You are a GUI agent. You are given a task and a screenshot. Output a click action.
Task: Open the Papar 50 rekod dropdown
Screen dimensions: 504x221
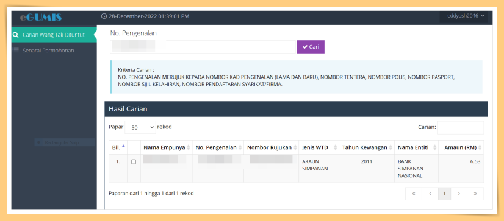pyautogui.click(x=140, y=127)
